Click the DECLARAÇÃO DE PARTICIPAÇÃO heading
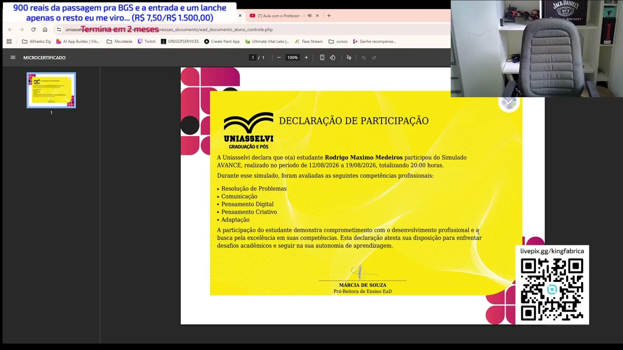The width and height of the screenshot is (623, 350). coord(354,121)
